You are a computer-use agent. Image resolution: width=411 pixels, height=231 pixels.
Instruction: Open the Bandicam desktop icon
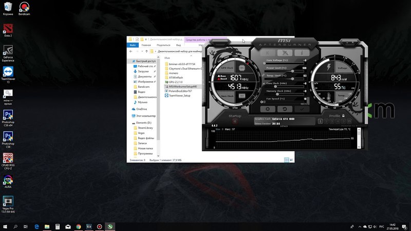(x=24, y=9)
